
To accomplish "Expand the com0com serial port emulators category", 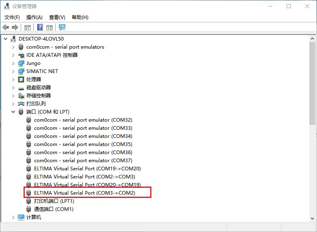I will tap(13, 47).
